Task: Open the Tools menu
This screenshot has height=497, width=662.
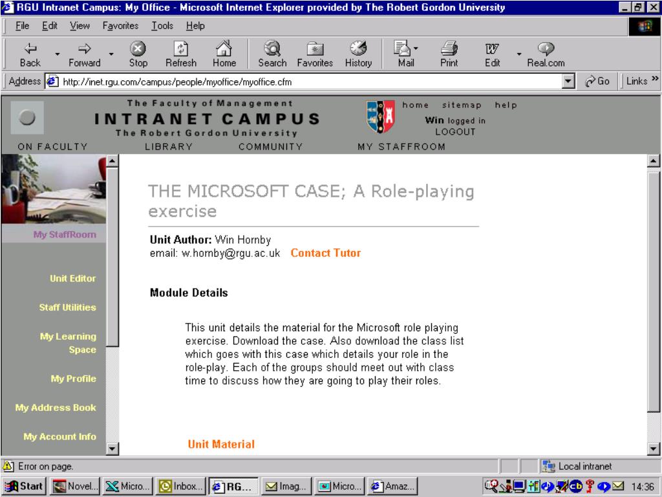Action: 162,26
